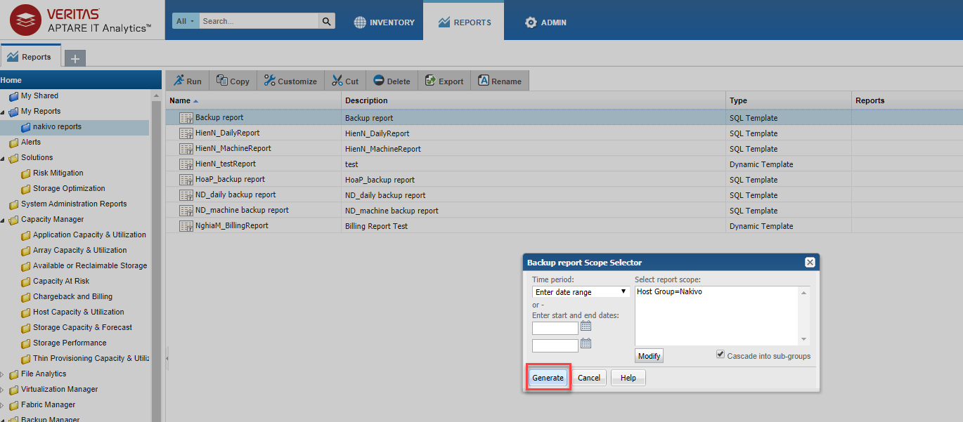The image size is (963, 422).
Task: Click the search magnifier icon
Action: (x=326, y=21)
